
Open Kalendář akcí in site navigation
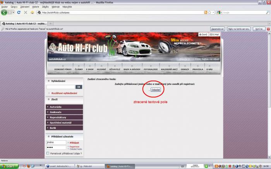169,68
